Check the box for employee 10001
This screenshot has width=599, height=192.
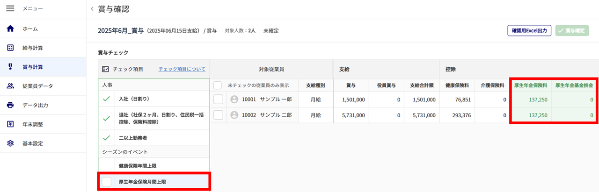(x=218, y=100)
